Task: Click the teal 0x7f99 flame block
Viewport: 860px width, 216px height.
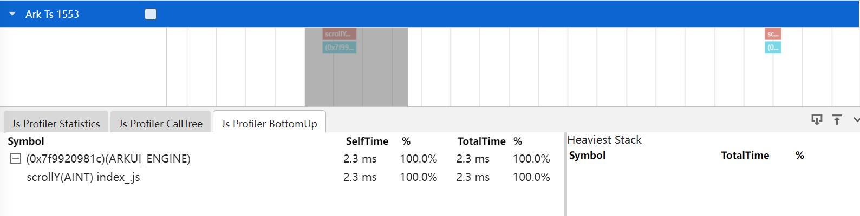Action: click(x=340, y=48)
